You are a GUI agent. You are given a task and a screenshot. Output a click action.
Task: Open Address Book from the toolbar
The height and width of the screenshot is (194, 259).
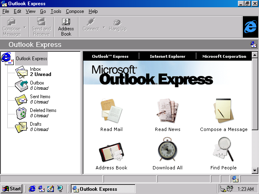pos(66,27)
